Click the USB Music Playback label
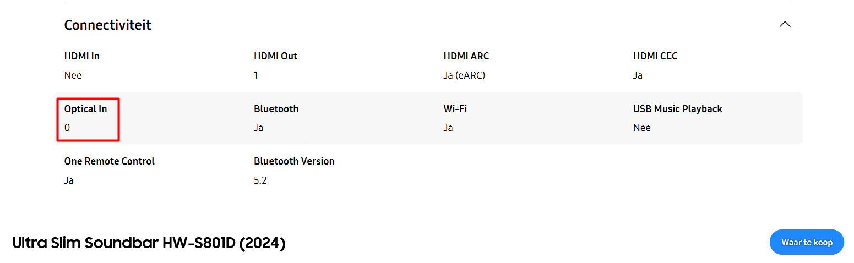Viewport: 854px width, 263px height. coord(678,109)
